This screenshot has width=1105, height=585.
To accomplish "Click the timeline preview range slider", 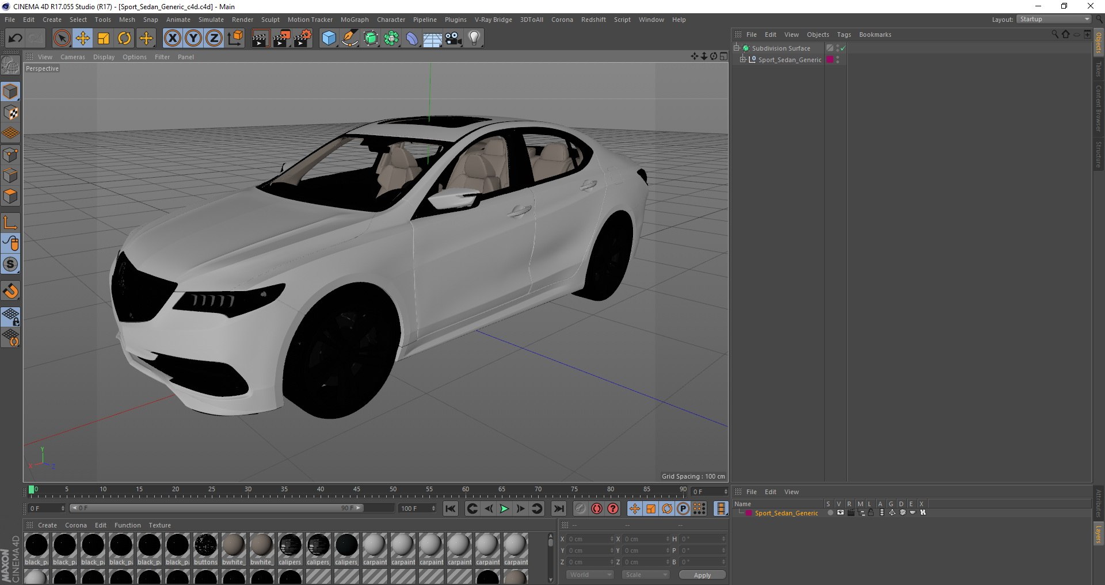I will pyautogui.click(x=216, y=508).
